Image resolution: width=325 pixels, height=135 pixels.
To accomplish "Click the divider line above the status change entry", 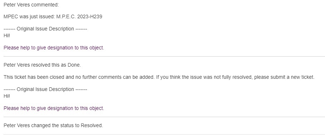I will (x=164, y=117).
